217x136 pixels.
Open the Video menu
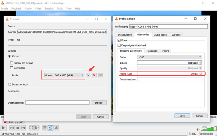38,8
